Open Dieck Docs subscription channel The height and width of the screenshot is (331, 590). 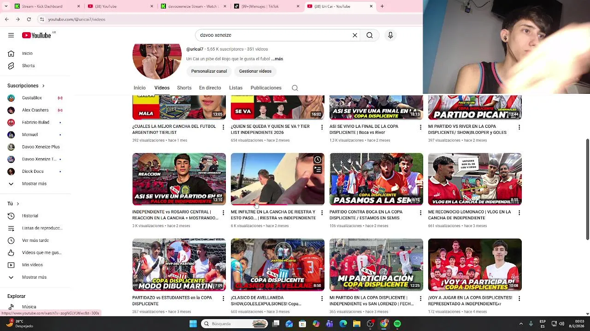(x=33, y=171)
